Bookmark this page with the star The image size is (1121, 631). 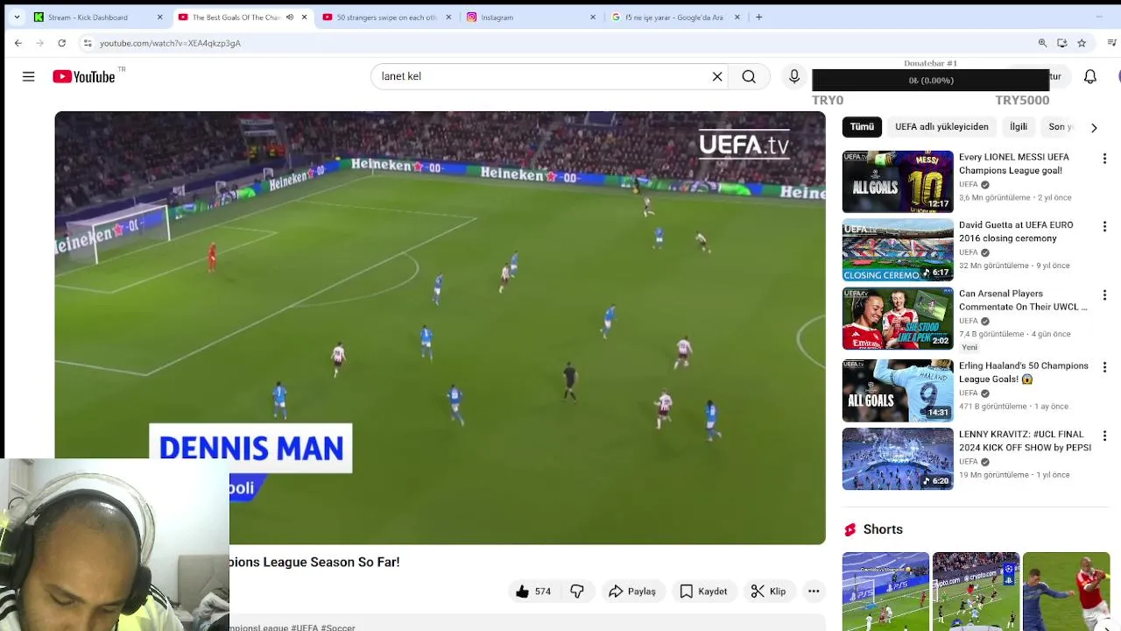1082,43
